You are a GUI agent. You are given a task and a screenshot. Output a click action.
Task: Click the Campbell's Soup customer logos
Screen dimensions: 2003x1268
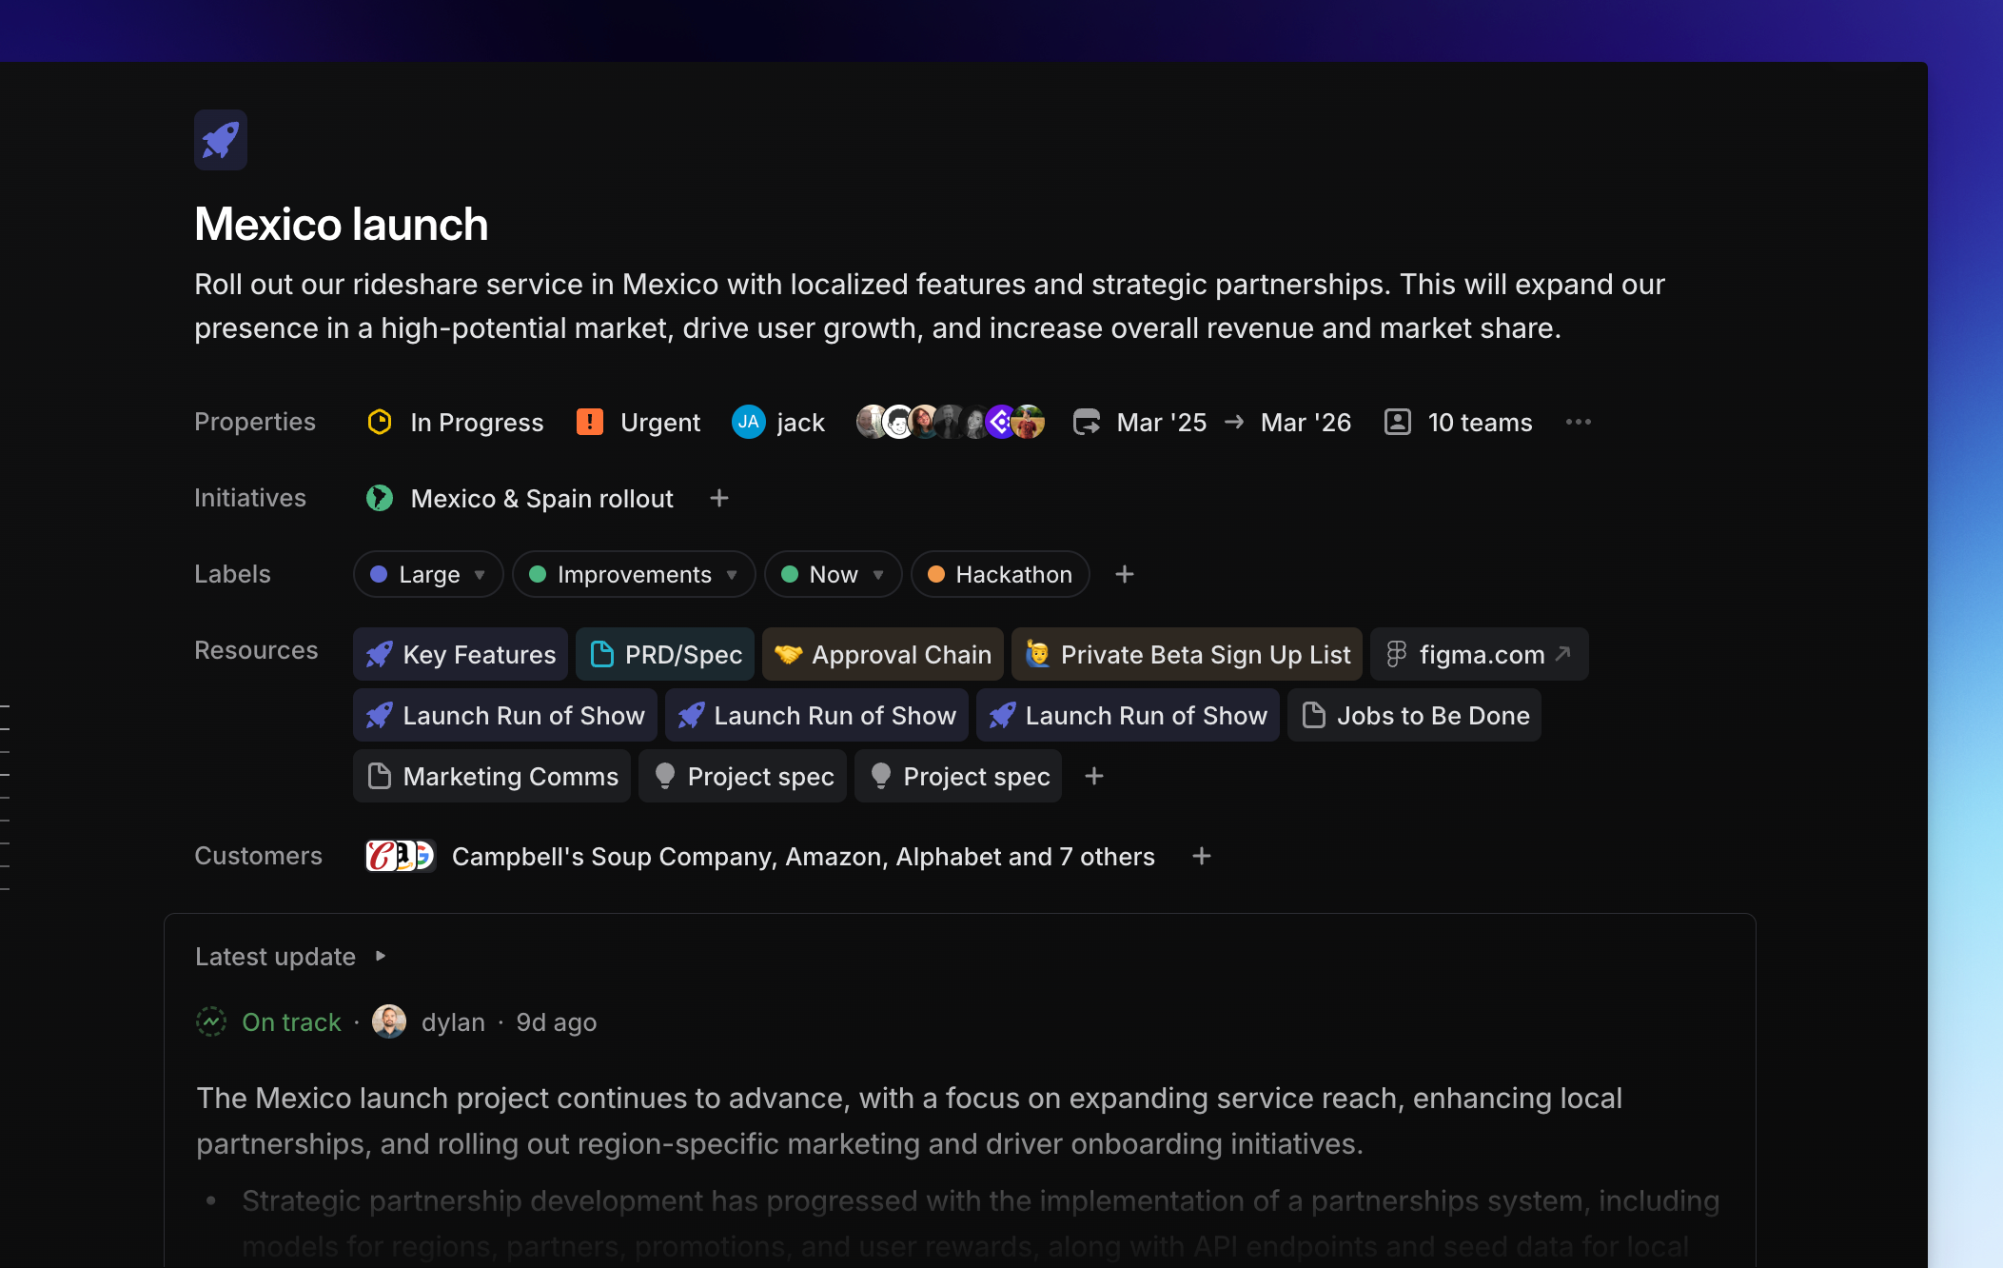point(400,856)
